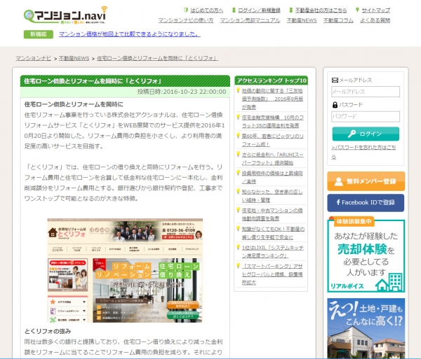Image resolution: width=421 pixels, height=359 pixels.
Task: Open the サイトマップ link
Action: [x=375, y=10]
